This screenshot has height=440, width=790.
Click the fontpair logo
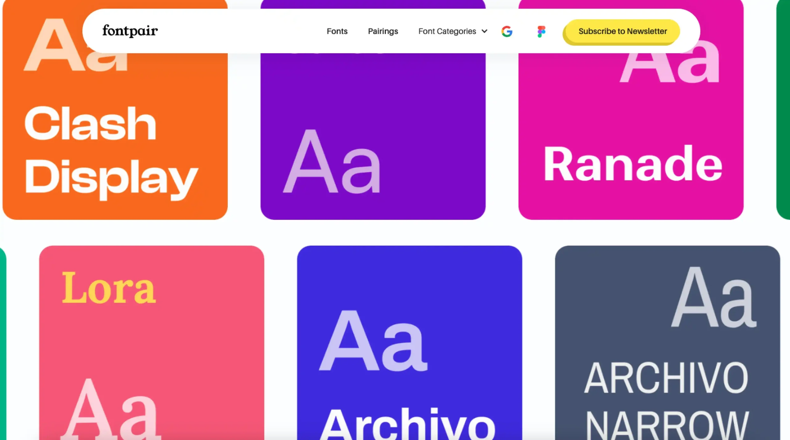point(130,31)
